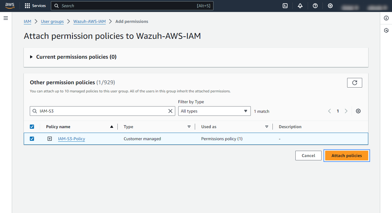
Task: Refresh the policies list
Action: (x=354, y=82)
